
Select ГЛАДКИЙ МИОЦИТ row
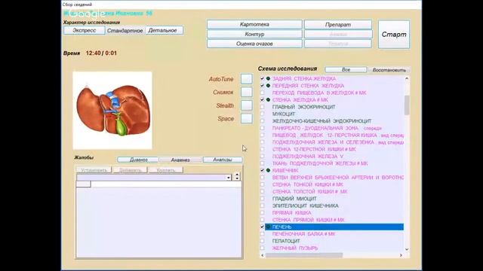[294, 199]
